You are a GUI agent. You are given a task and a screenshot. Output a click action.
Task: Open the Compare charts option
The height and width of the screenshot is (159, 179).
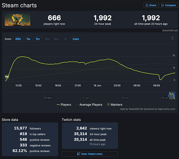pyautogui.click(x=169, y=5)
